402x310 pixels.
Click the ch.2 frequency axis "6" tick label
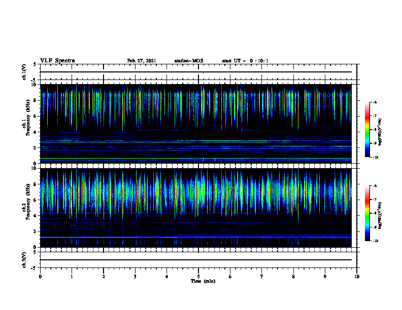pyautogui.click(x=36, y=200)
